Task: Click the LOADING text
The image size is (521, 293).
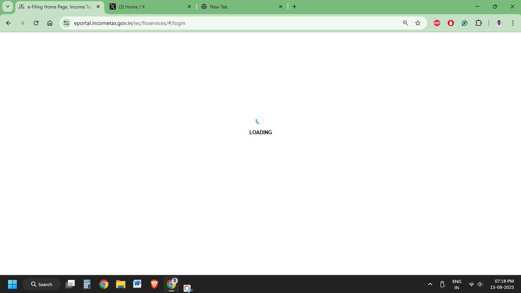Action: point(260,132)
